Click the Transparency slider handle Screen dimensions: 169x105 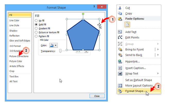pos(60,51)
